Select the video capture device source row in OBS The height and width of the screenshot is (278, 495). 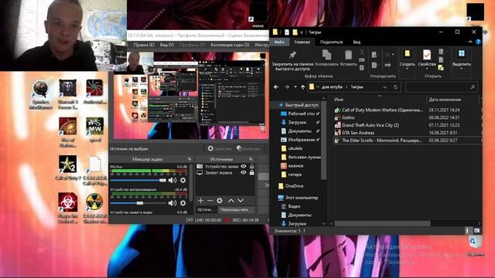click(x=225, y=166)
